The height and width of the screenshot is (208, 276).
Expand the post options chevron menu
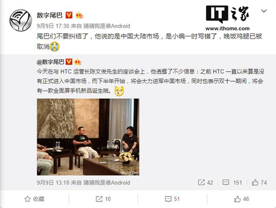click(x=263, y=11)
